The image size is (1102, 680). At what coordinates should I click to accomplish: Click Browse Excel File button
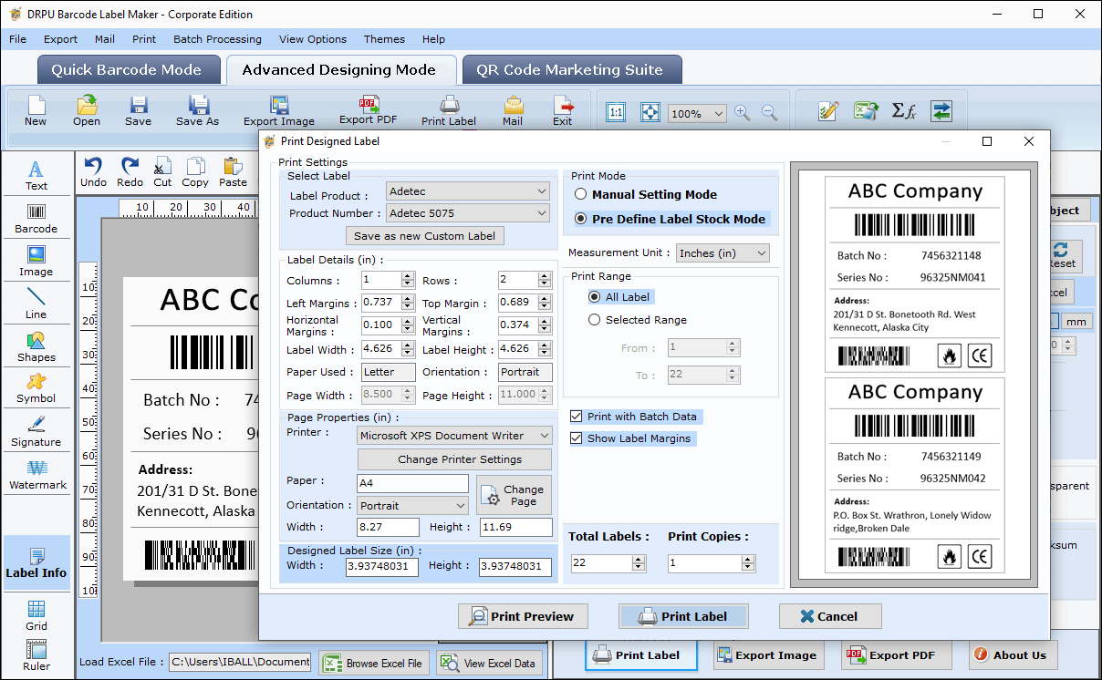click(374, 663)
